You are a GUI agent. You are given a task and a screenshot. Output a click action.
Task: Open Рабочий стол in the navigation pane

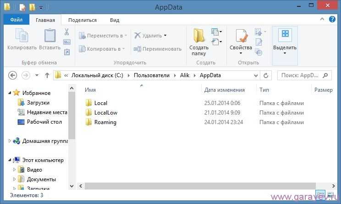click(44, 122)
